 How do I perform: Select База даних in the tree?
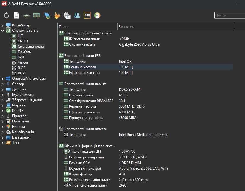(21, 137)
